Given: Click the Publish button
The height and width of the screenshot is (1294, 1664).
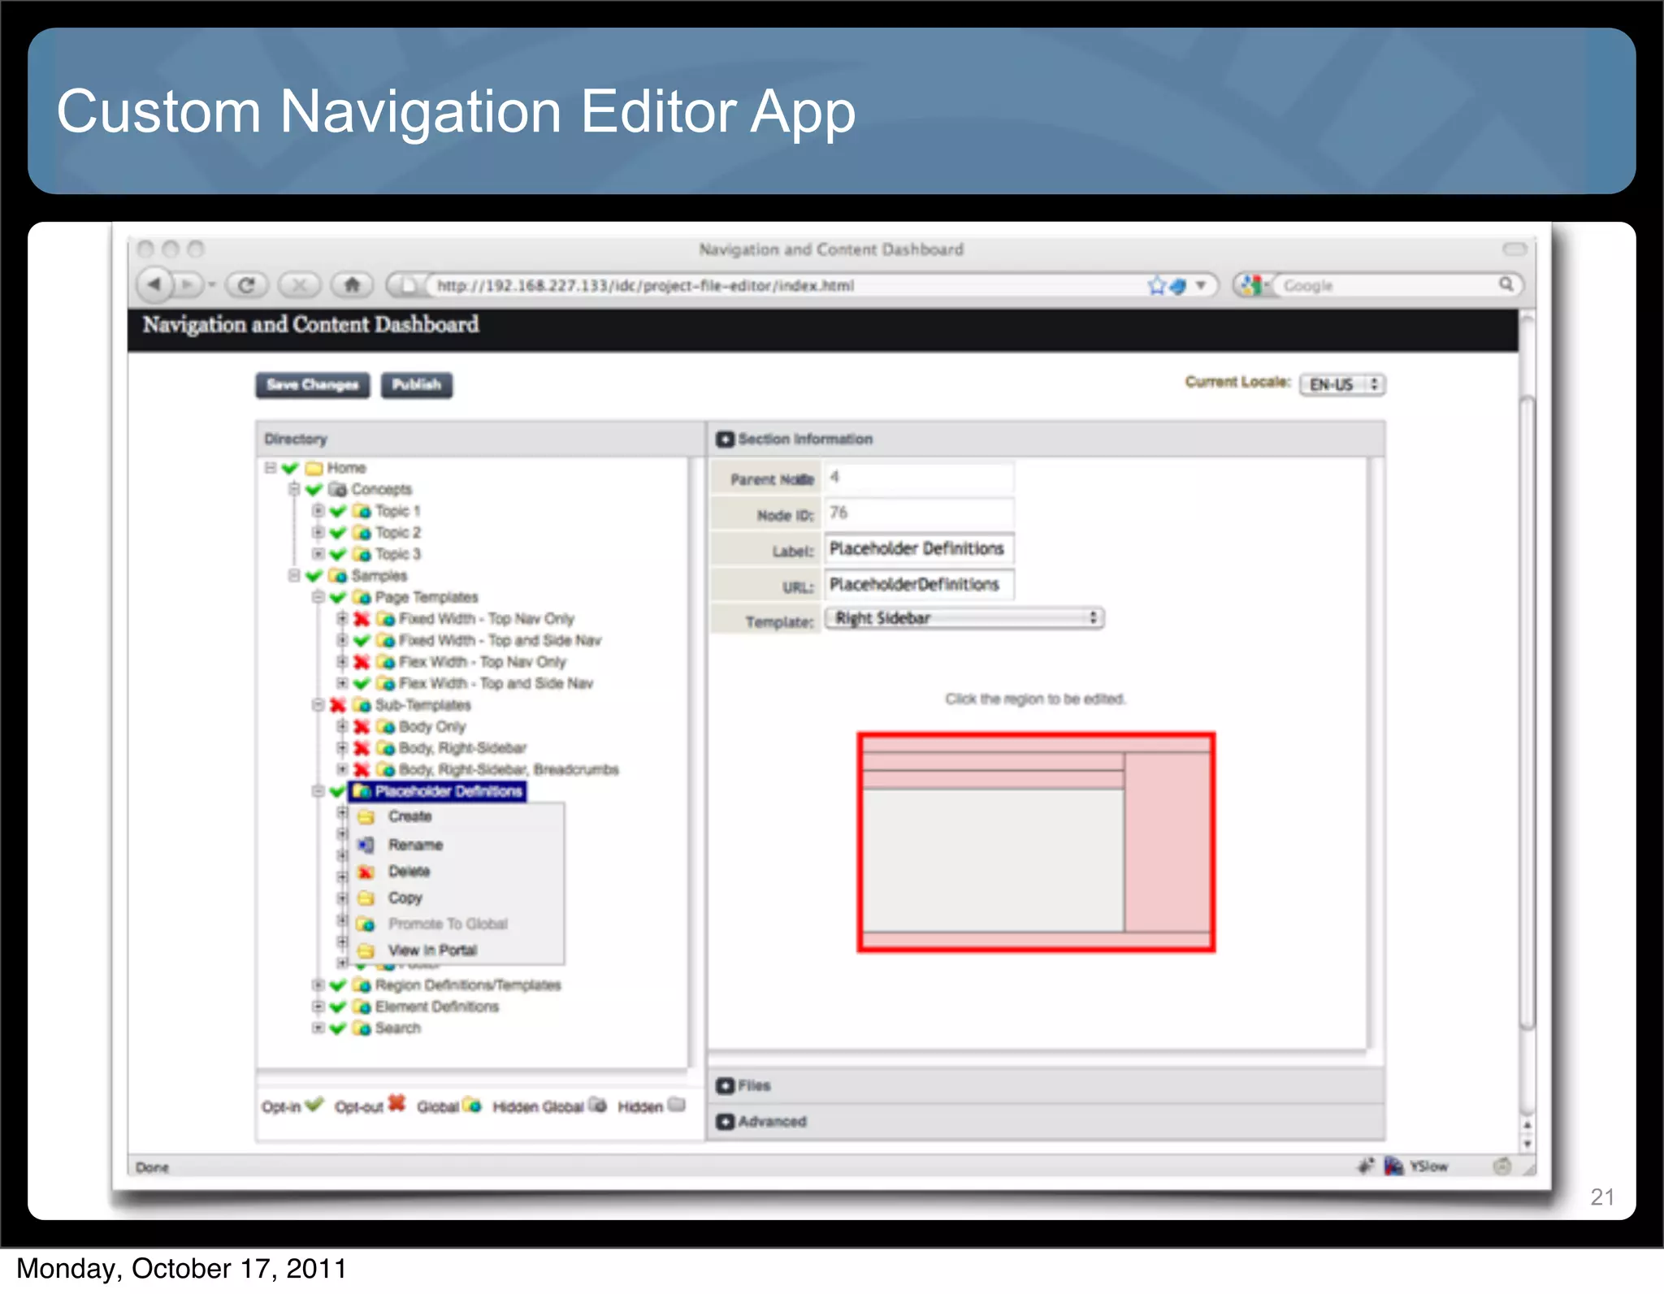Looking at the screenshot, I should [417, 385].
